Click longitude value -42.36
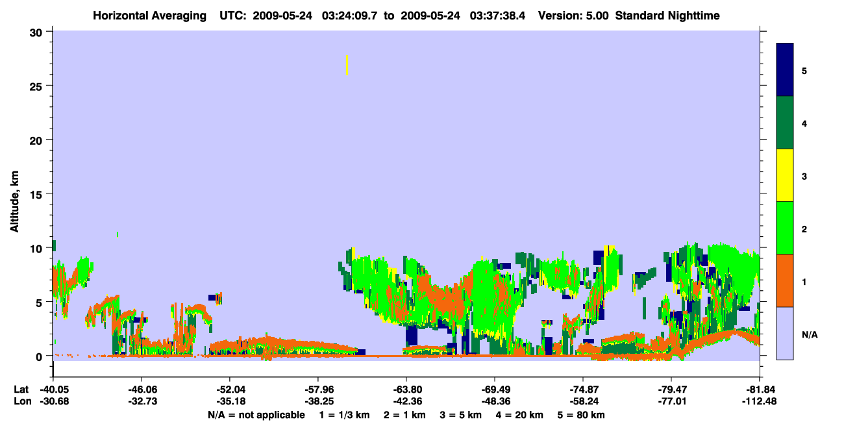Viewport: 844px width, 433px height. point(406,401)
